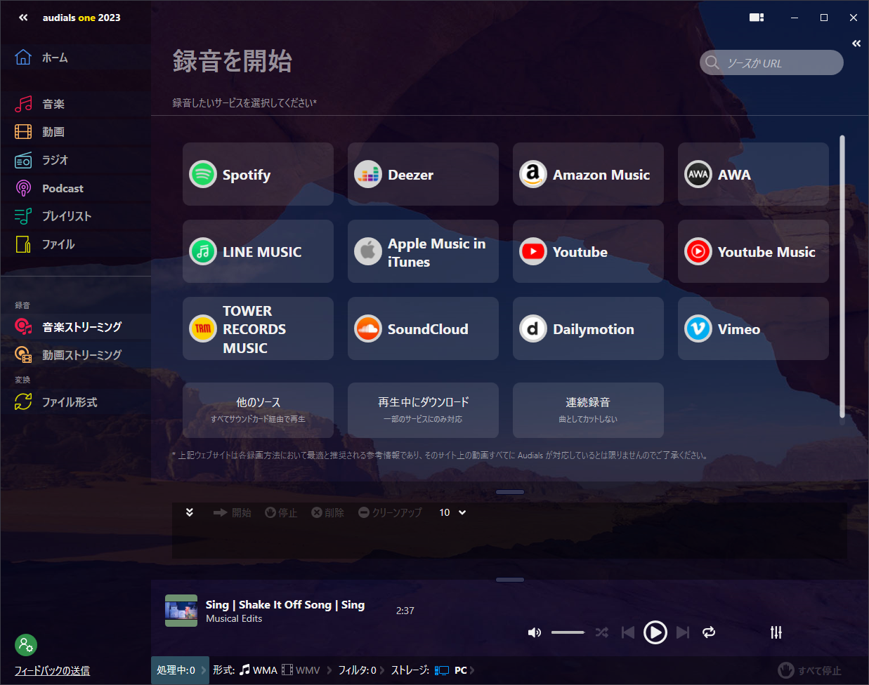Choose the SoundCloud service tile

tap(423, 328)
